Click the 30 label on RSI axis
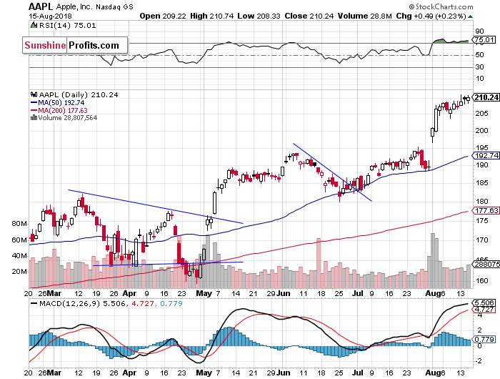 [x=479, y=67]
